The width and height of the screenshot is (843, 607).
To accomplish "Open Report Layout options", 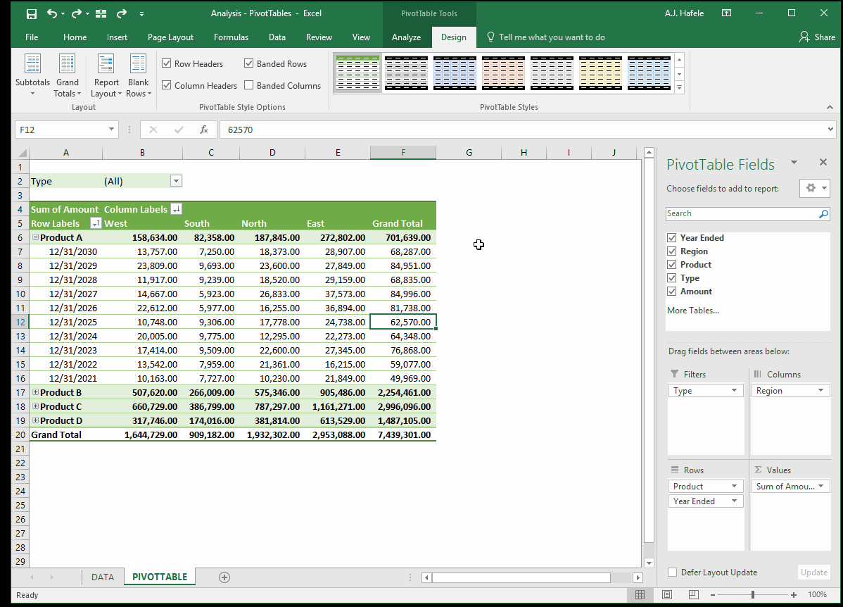I will pos(106,76).
